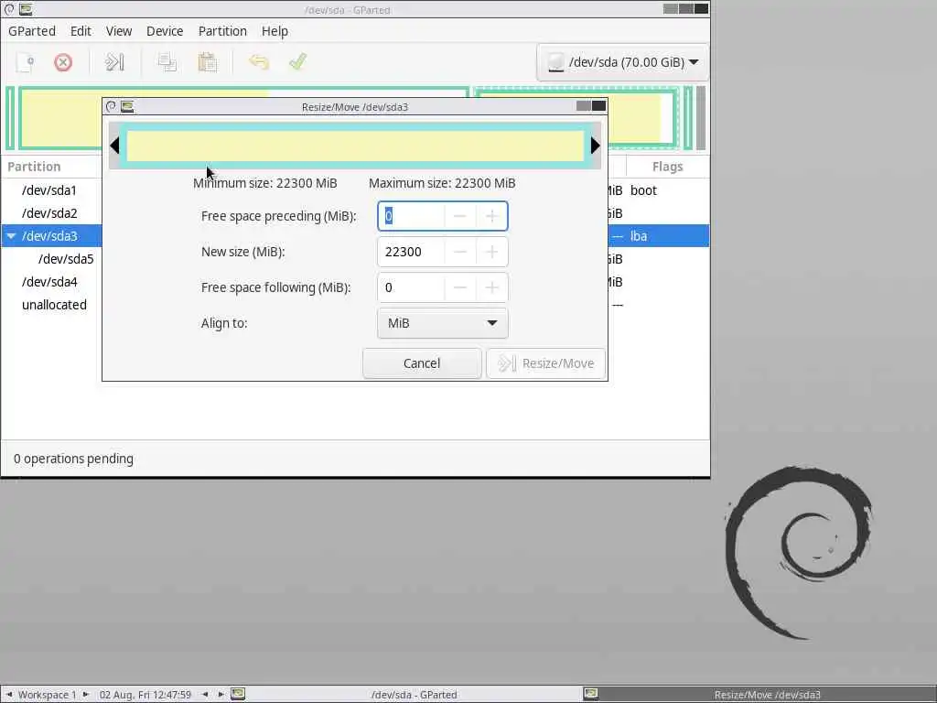Click the Apply all operations checkmark

pos(297,61)
